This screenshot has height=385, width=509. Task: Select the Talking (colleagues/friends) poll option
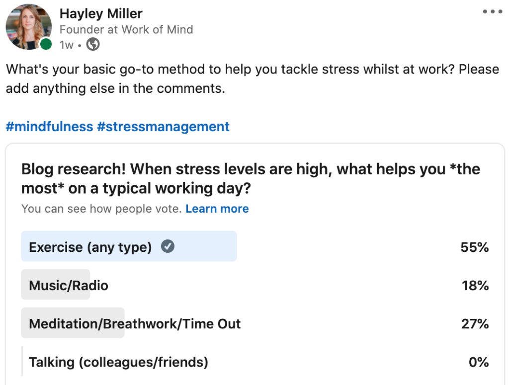coord(118,362)
